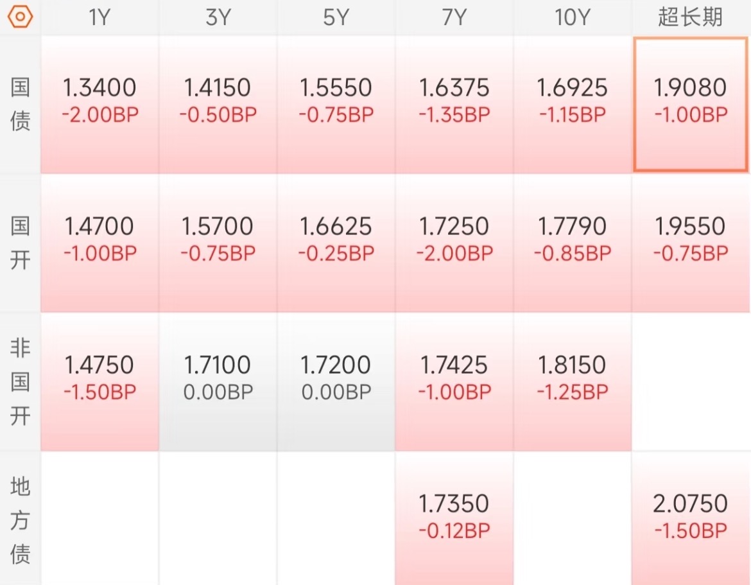The height and width of the screenshot is (585, 751).
Task: Open the 1.7790 国开 10Y cell
Action: pyautogui.click(x=573, y=243)
